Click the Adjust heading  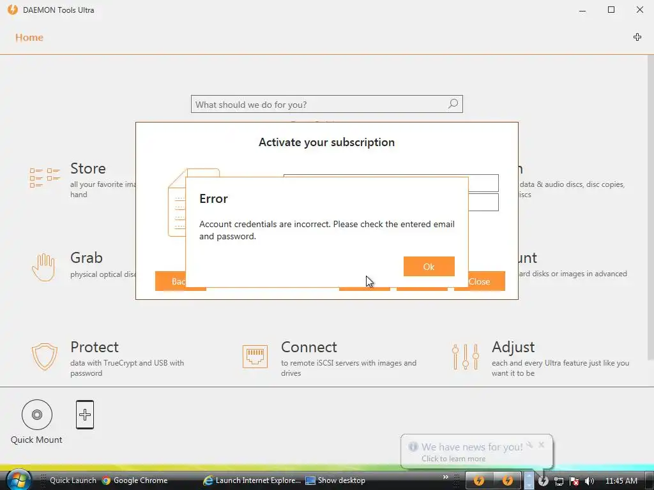coord(513,346)
